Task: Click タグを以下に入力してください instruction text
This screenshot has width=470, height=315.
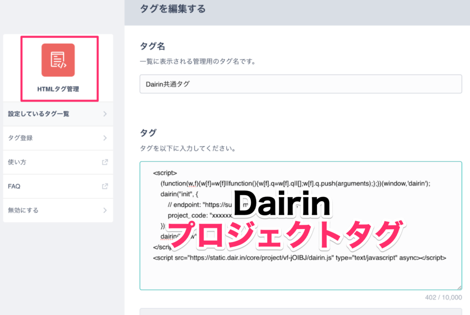Action: [x=188, y=148]
